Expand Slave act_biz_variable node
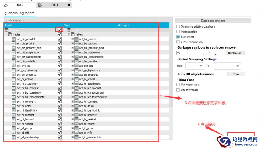 [x=72, y=61]
